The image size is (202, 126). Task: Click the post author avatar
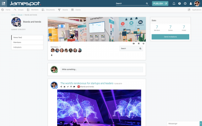click(x=54, y=85)
